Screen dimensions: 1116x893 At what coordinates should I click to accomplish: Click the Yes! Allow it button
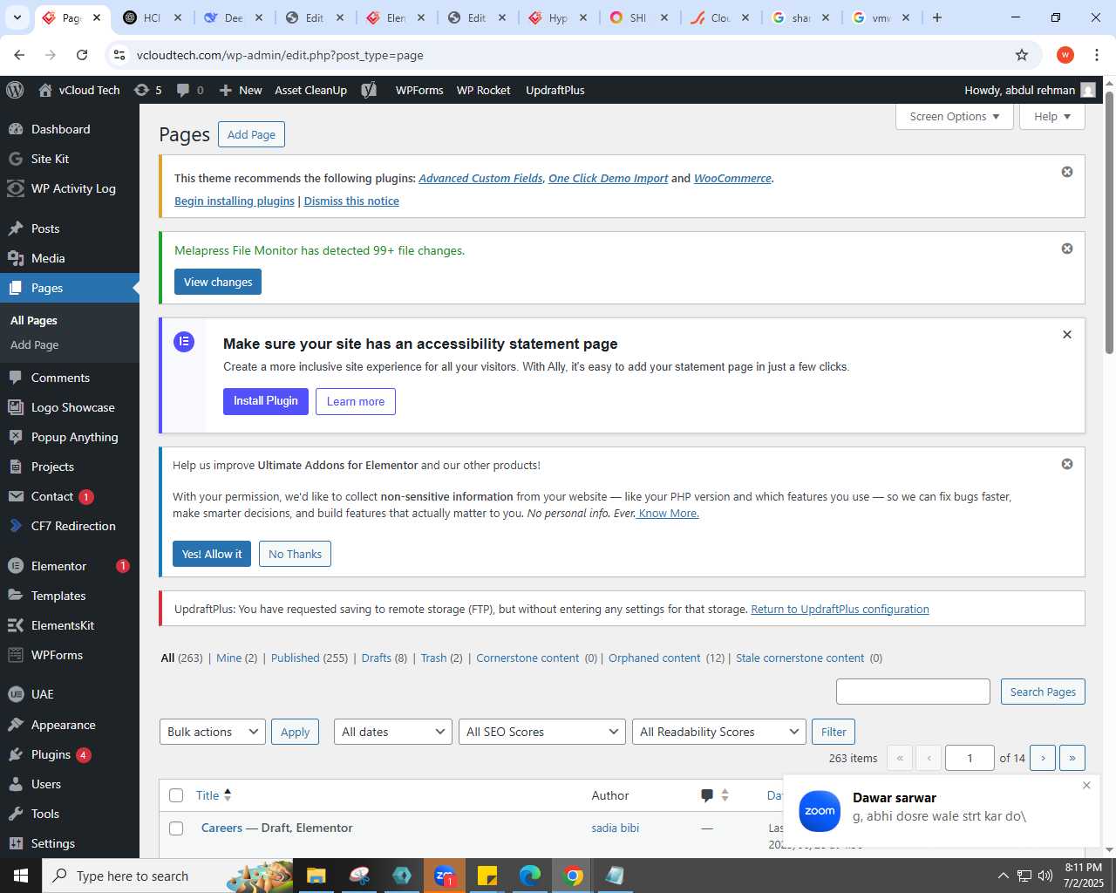pos(212,554)
